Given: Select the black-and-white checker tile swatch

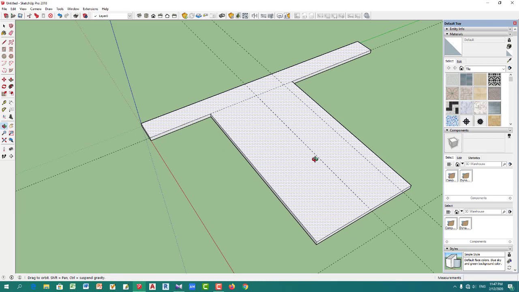Looking at the screenshot, I should pyautogui.click(x=452, y=107).
